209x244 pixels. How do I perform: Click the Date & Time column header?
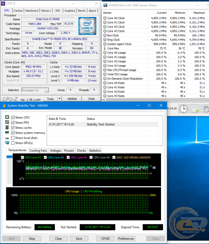coord(66,119)
